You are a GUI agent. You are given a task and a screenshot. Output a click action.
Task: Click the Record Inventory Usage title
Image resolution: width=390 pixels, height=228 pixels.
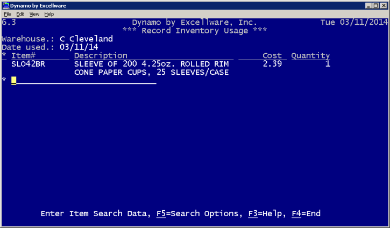[195, 31]
